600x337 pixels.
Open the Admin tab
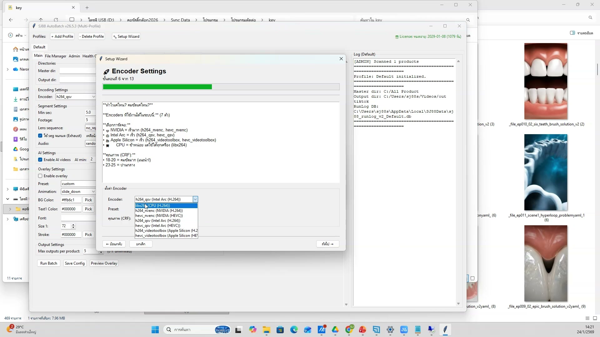coord(74,56)
